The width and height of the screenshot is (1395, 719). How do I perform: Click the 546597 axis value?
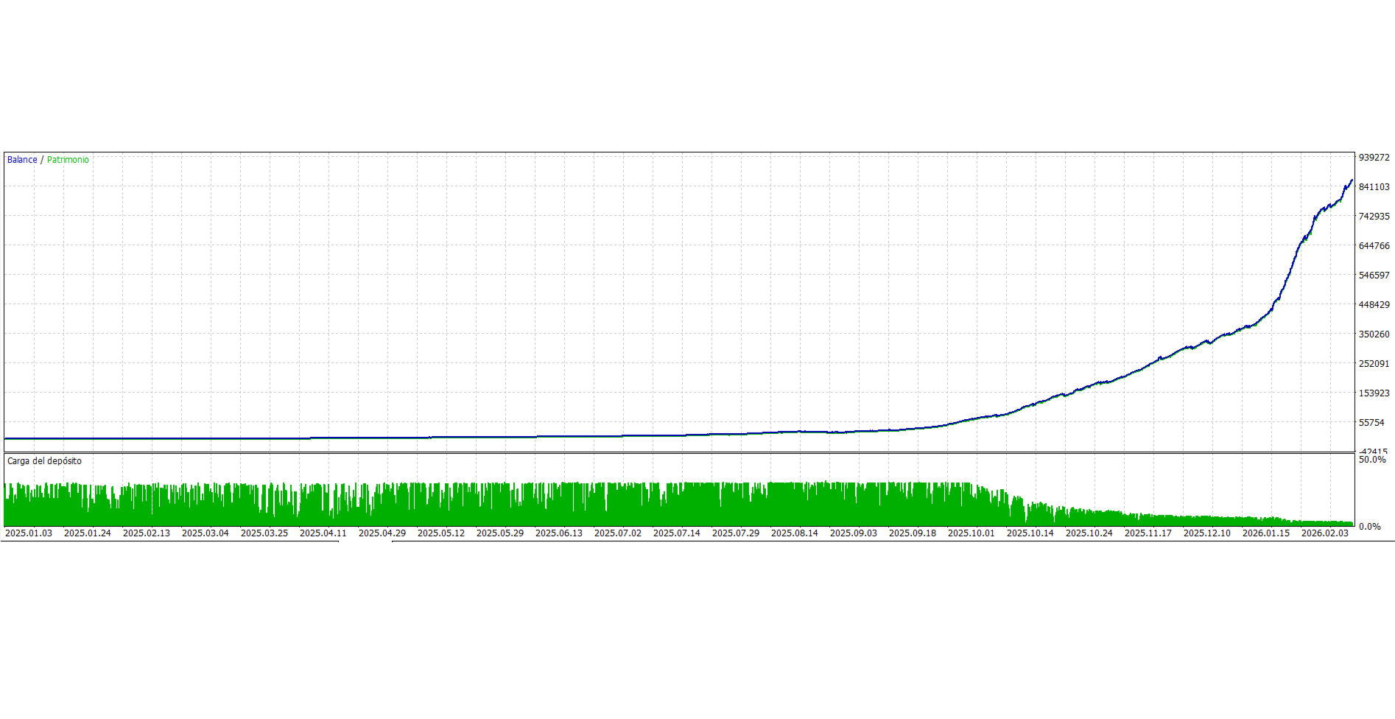pyautogui.click(x=1374, y=276)
